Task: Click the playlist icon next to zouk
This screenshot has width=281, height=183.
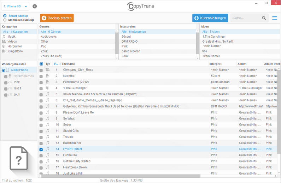Action: click(x=10, y=94)
